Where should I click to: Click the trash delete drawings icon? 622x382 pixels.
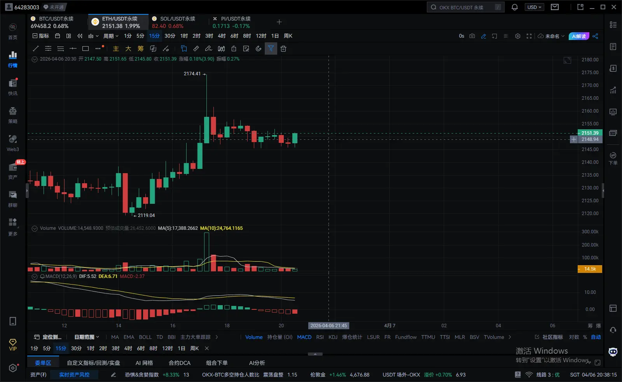[x=283, y=49]
